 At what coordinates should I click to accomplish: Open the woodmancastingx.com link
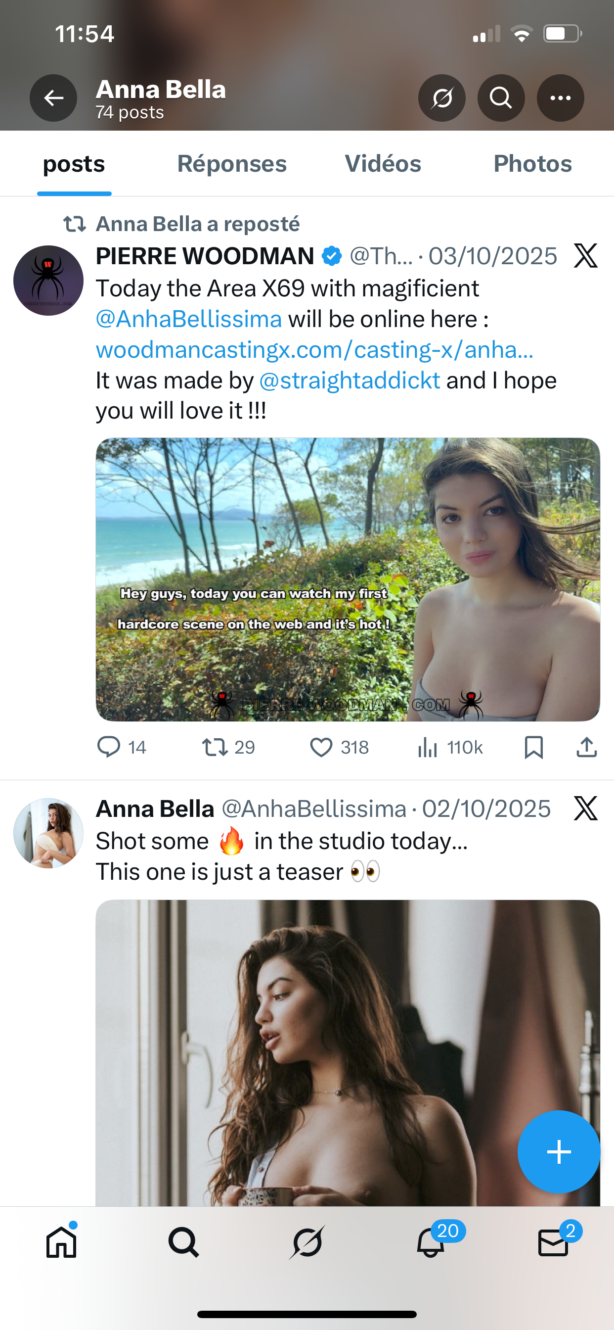315,349
